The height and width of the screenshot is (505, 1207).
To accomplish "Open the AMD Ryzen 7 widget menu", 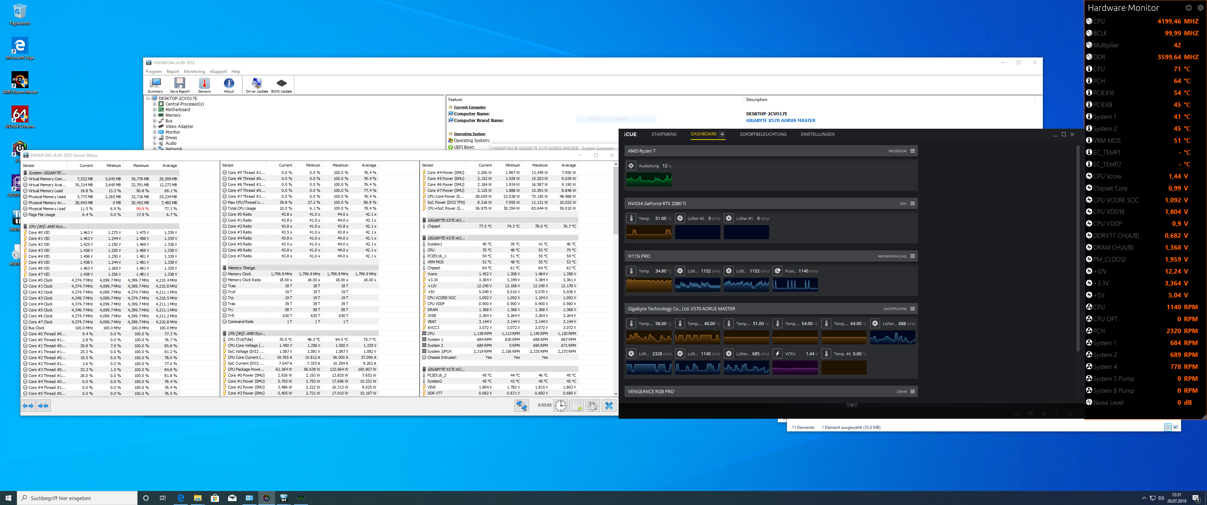I will (x=912, y=151).
